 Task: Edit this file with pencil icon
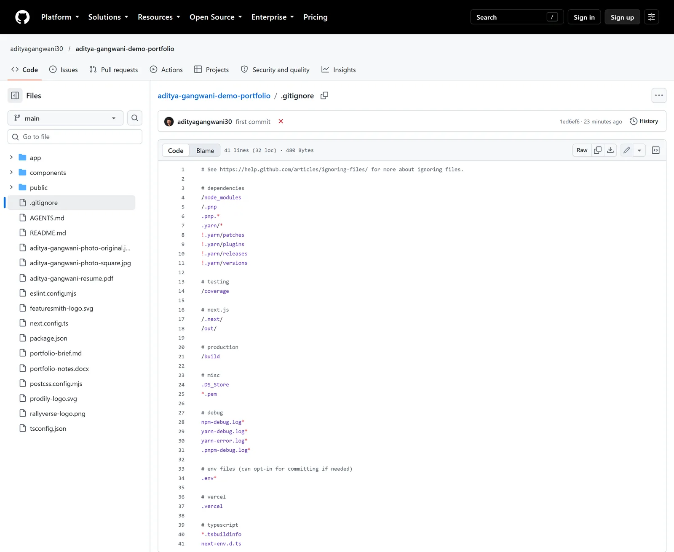click(627, 150)
